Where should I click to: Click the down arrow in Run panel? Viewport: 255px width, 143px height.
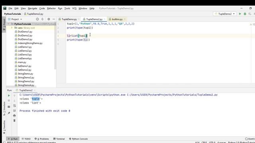tap(14, 100)
